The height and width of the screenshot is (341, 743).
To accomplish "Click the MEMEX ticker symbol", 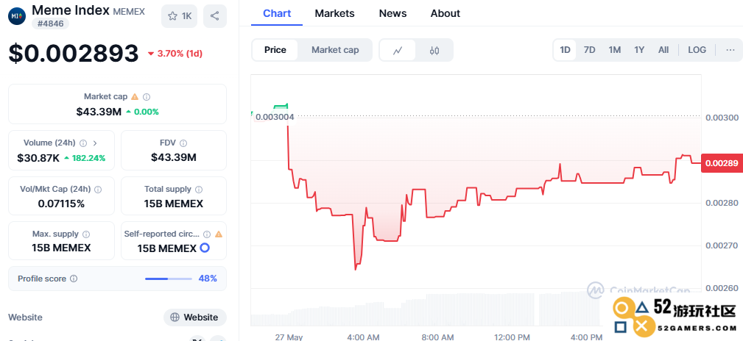I will (129, 11).
